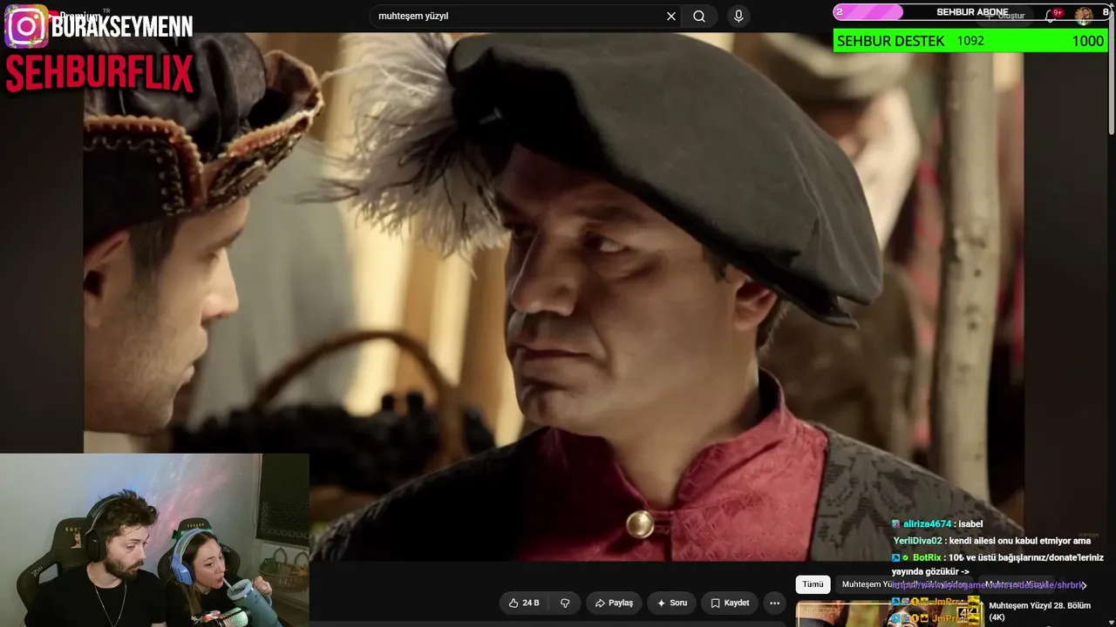The image size is (1116, 627).
Task: Save the video with Kaydet
Action: tap(730, 603)
